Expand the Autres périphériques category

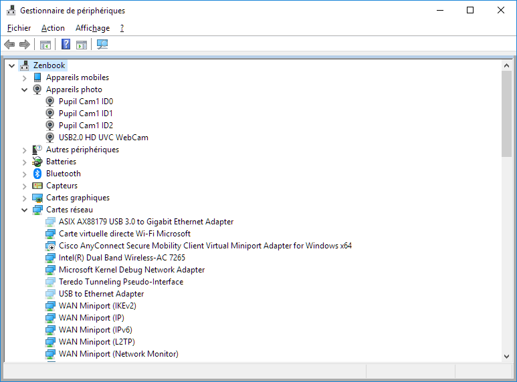tap(24, 150)
